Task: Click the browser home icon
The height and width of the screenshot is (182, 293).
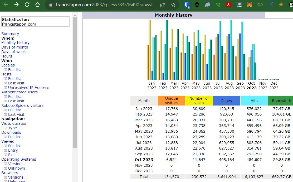Action: (37, 5)
